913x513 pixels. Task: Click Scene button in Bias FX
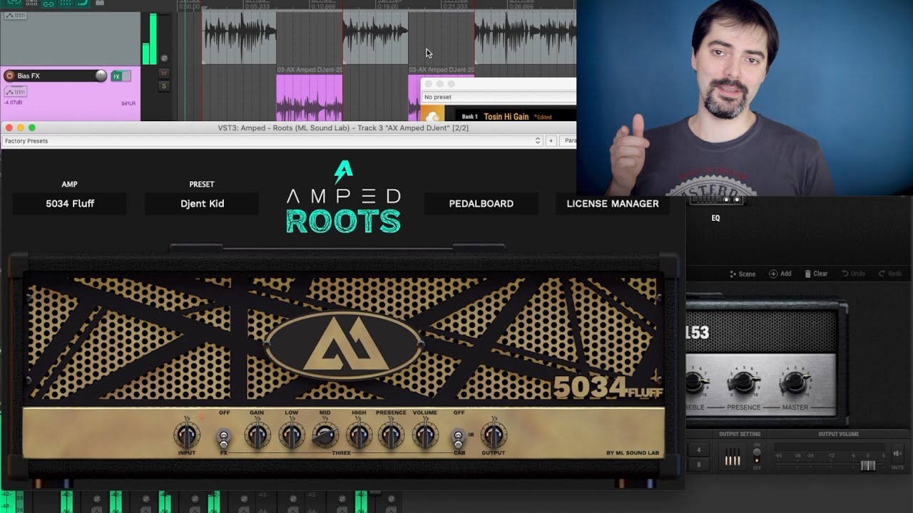(743, 274)
